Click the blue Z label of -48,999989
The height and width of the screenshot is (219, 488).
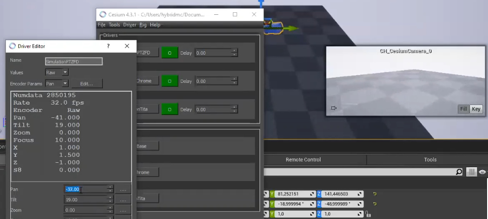pos(319,204)
